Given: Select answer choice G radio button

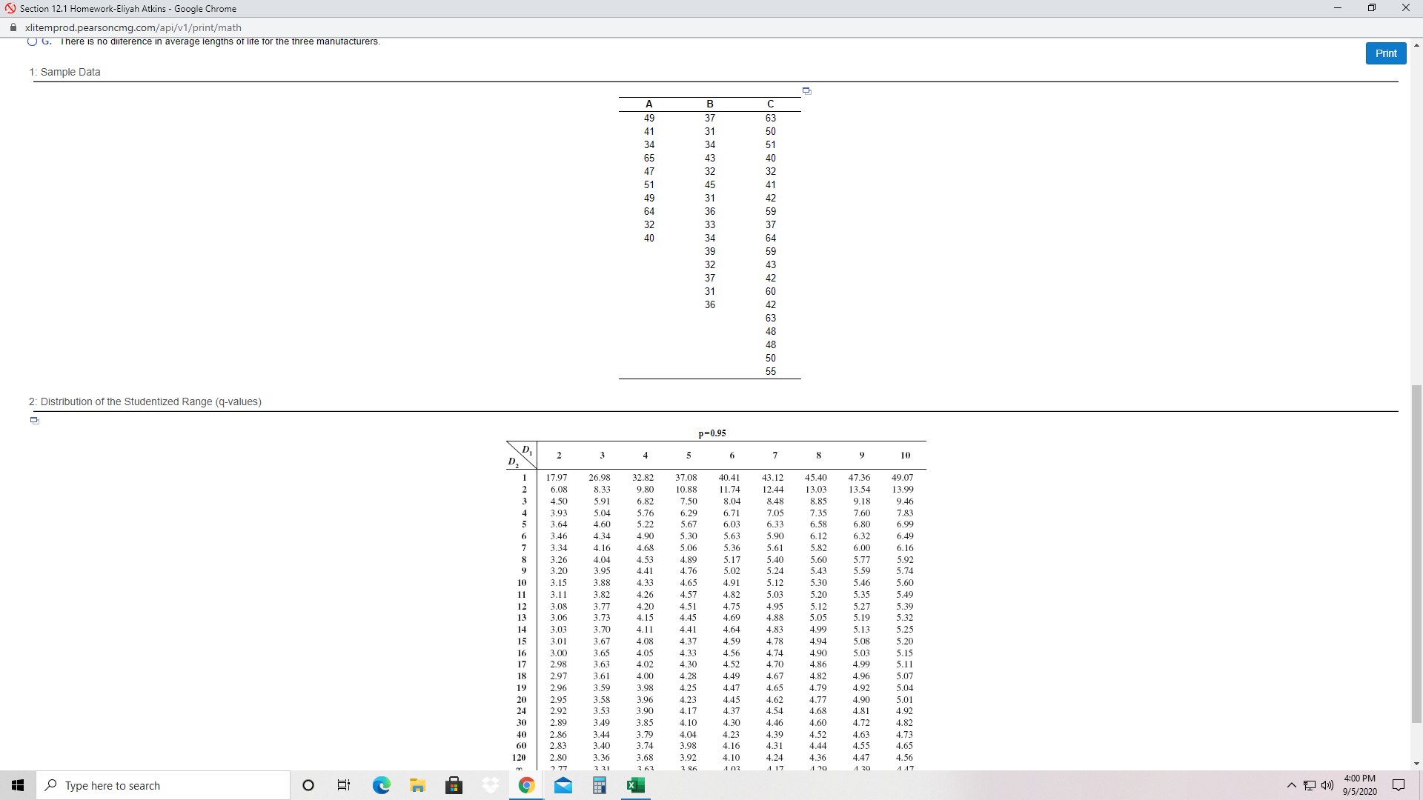Looking at the screenshot, I should click(32, 42).
